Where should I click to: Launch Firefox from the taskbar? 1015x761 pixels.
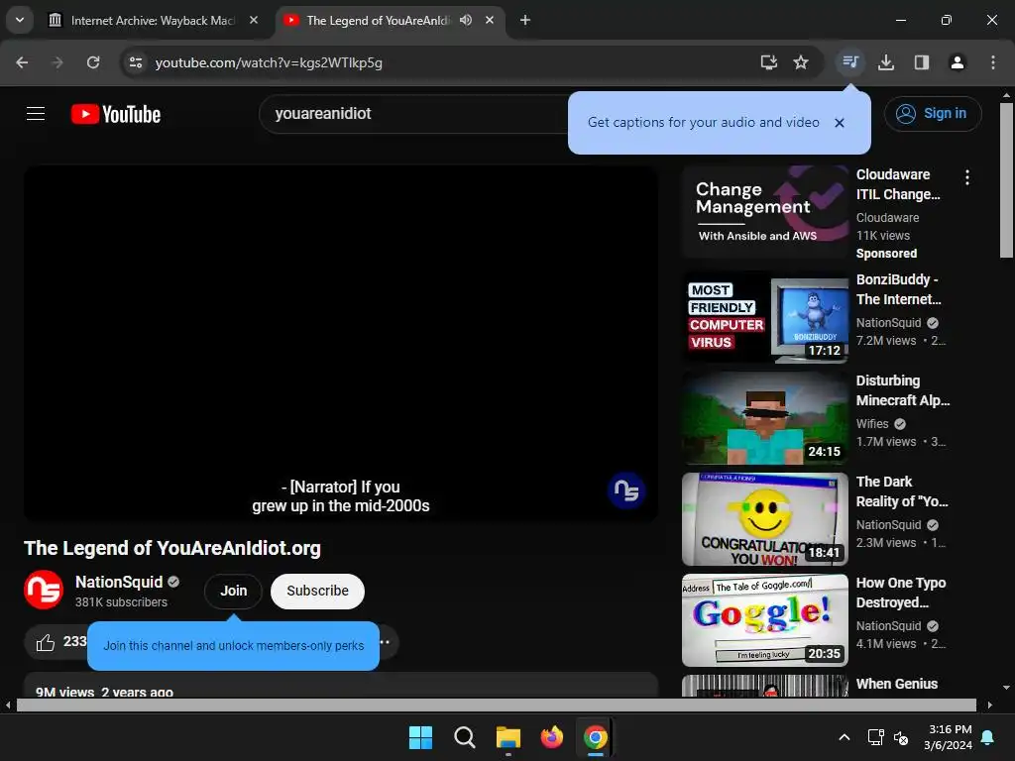[552, 737]
